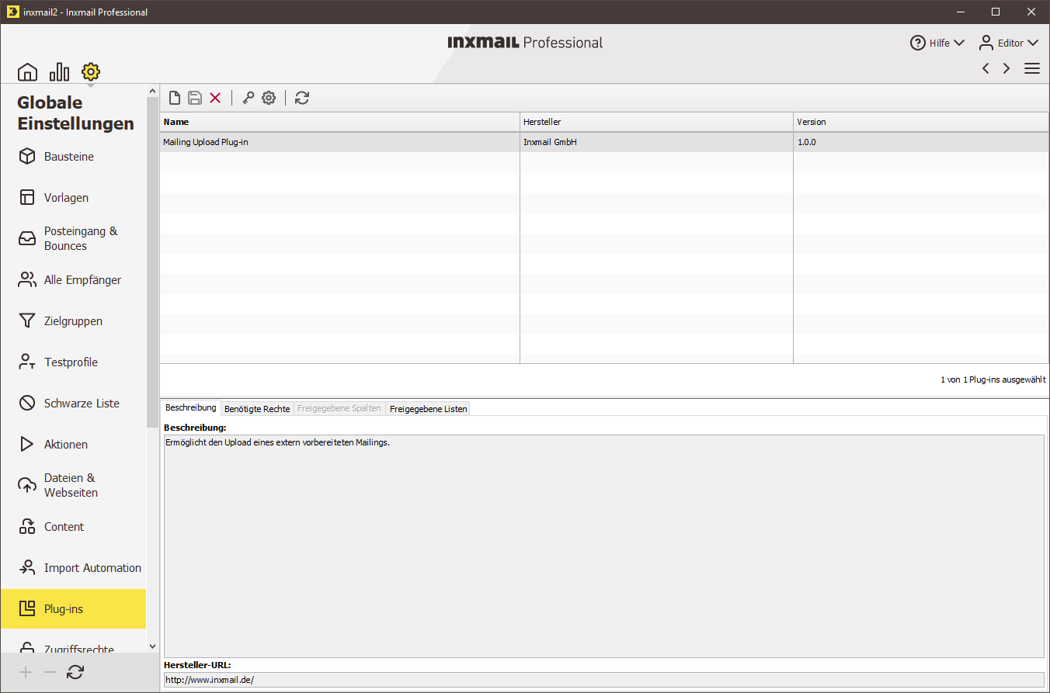Click the sidebar minus remove icon
The width and height of the screenshot is (1050, 693).
coord(50,673)
